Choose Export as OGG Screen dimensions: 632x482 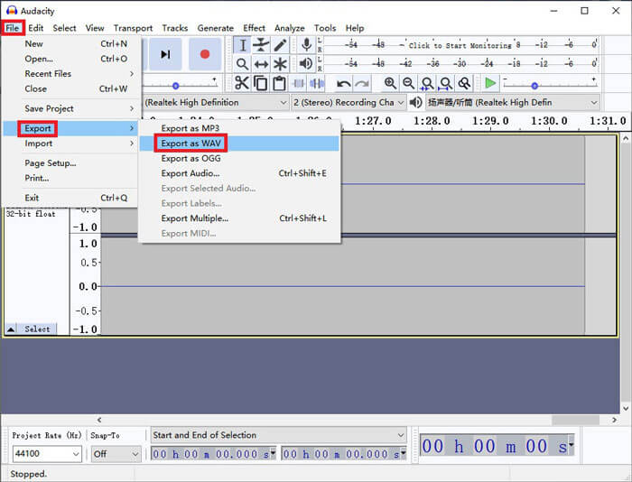click(x=239, y=158)
